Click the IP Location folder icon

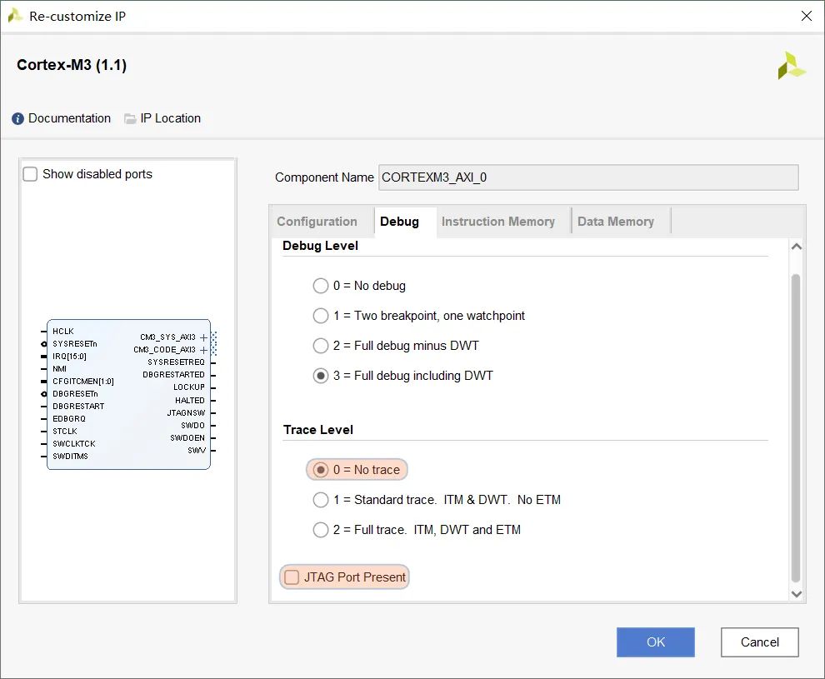[x=130, y=119]
